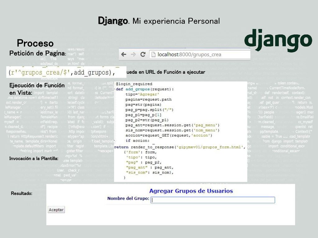Click the '@login_required' decorator line
Image resolution: width=318 pixels, height=238 pixels.
click(x=134, y=84)
